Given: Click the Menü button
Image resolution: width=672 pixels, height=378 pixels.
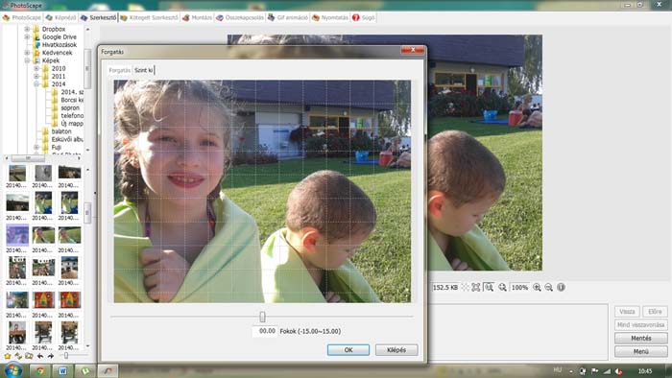Looking at the screenshot, I should click(x=640, y=351).
